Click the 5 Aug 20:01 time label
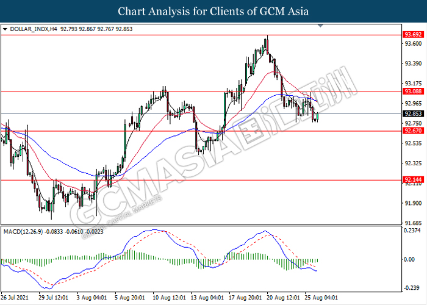The width and height of the screenshot is (427, 305). click(129, 297)
